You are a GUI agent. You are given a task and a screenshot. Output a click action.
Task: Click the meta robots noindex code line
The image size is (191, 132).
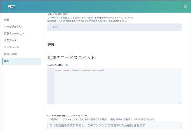[80, 71]
